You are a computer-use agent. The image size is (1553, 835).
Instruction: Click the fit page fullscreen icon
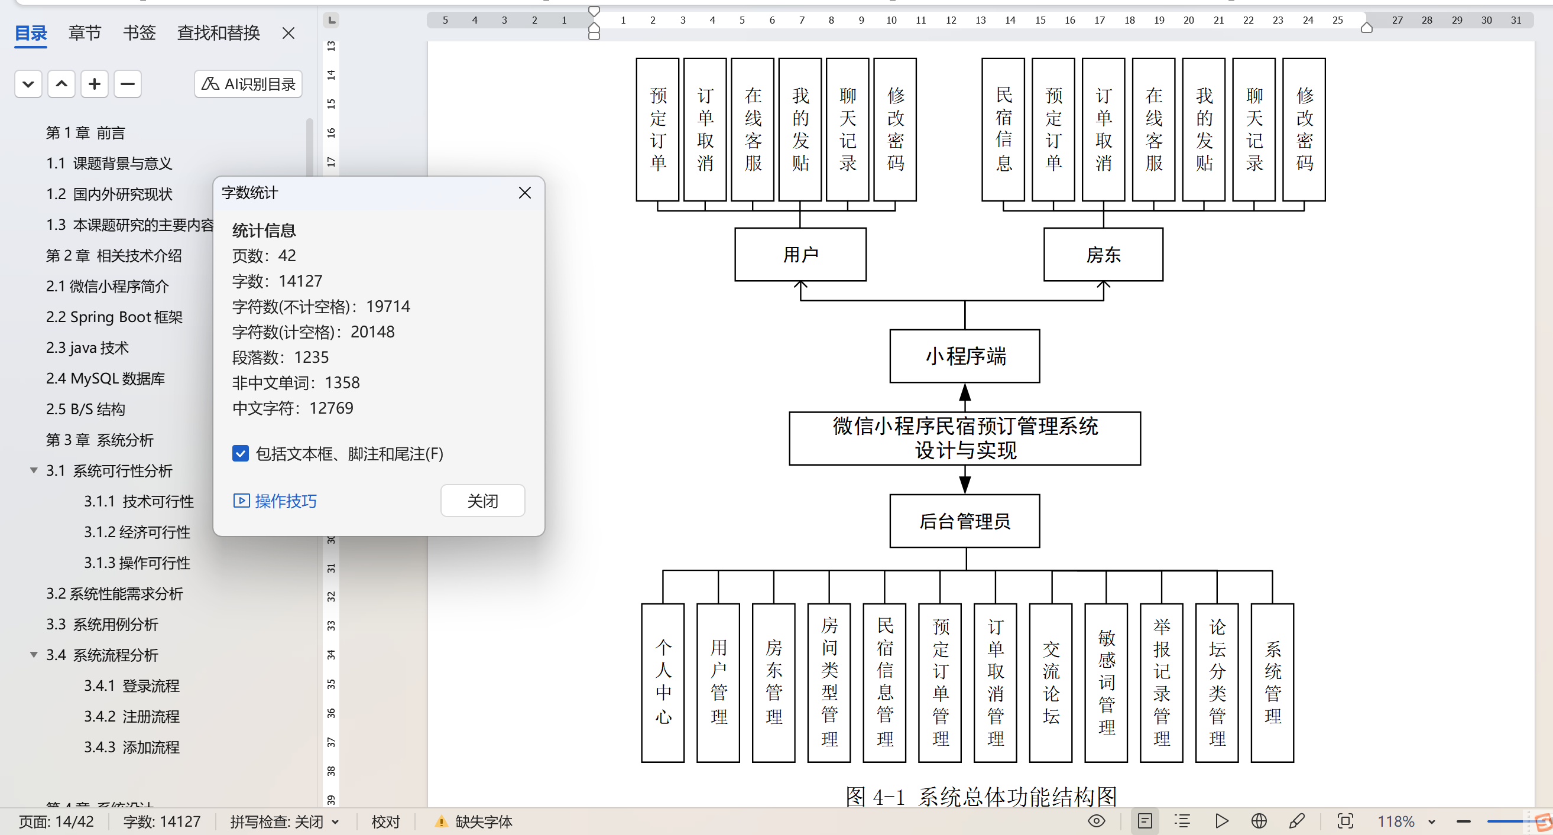[x=1345, y=821]
